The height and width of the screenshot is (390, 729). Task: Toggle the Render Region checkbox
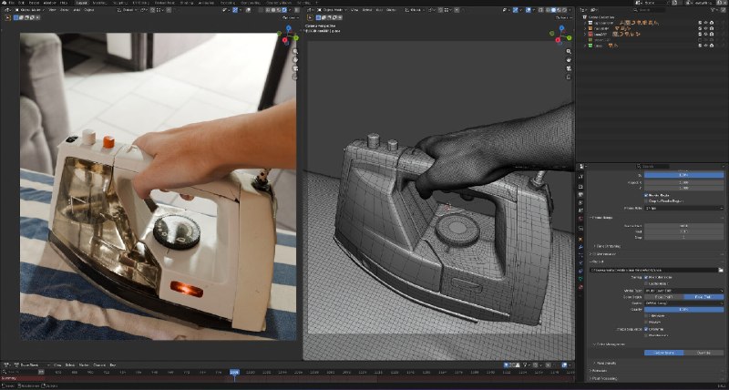coord(646,196)
